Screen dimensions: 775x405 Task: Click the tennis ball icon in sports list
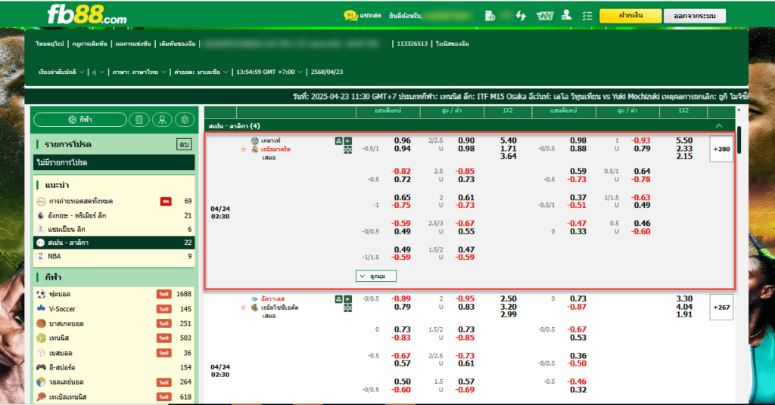click(41, 338)
